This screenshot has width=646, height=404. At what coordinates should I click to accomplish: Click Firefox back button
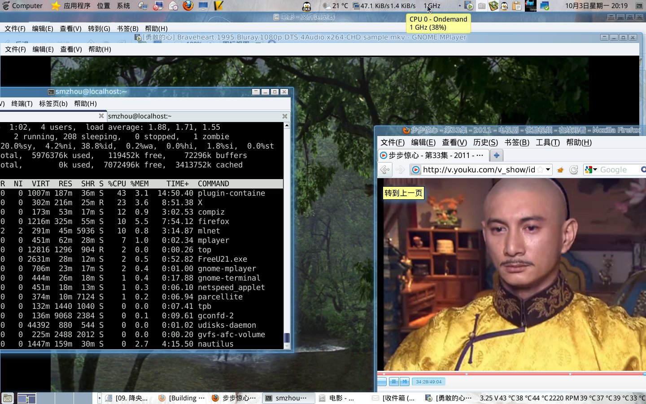click(x=385, y=170)
